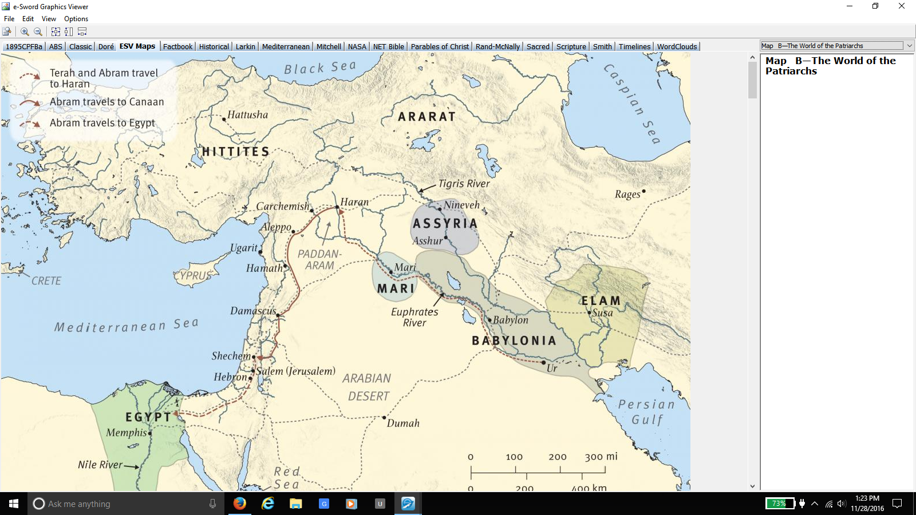Click the map pane's vertical scrollbar down arrow
916x515 pixels.
tap(752, 485)
